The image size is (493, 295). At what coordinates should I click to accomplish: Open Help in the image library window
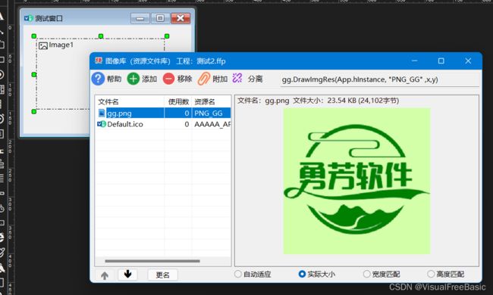click(x=107, y=79)
